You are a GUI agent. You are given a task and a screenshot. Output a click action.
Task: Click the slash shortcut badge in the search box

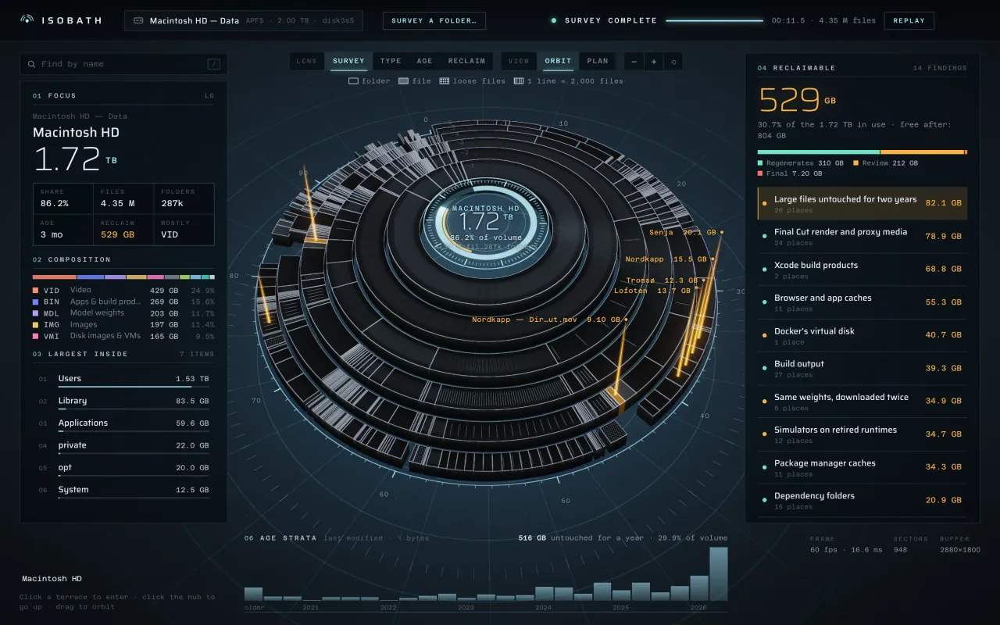click(x=213, y=64)
